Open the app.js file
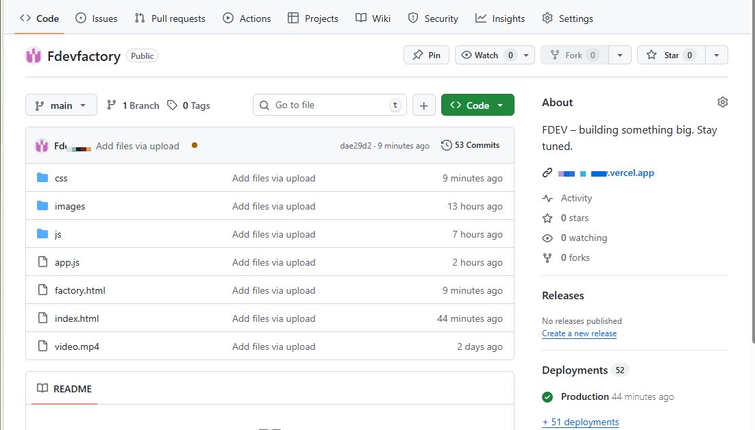Image resolution: width=755 pixels, height=430 pixels. click(x=67, y=263)
